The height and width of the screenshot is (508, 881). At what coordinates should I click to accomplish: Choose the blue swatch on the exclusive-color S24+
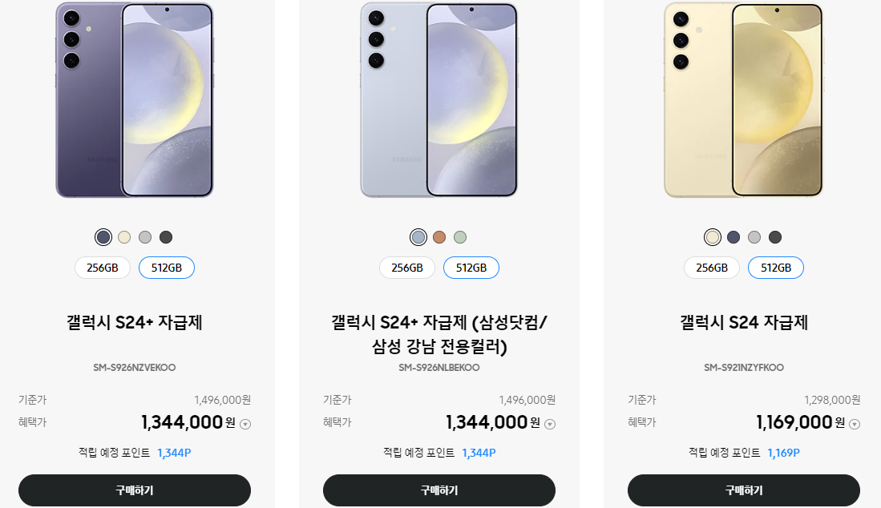point(418,237)
